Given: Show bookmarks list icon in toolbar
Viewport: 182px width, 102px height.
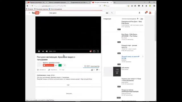Looking at the screenshot, I should point(135,6).
